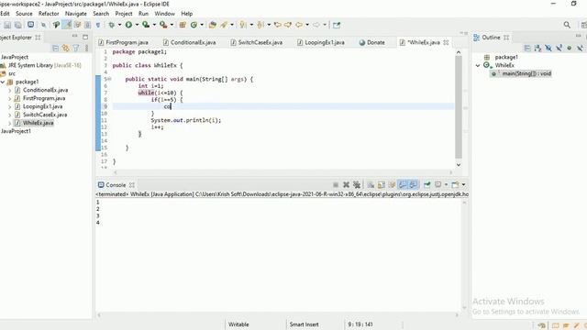The width and height of the screenshot is (587, 330).
Task: Click the editor horizontal scroll left arrow
Action: pos(116,172)
